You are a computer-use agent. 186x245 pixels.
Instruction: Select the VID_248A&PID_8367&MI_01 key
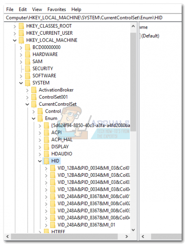86,225
